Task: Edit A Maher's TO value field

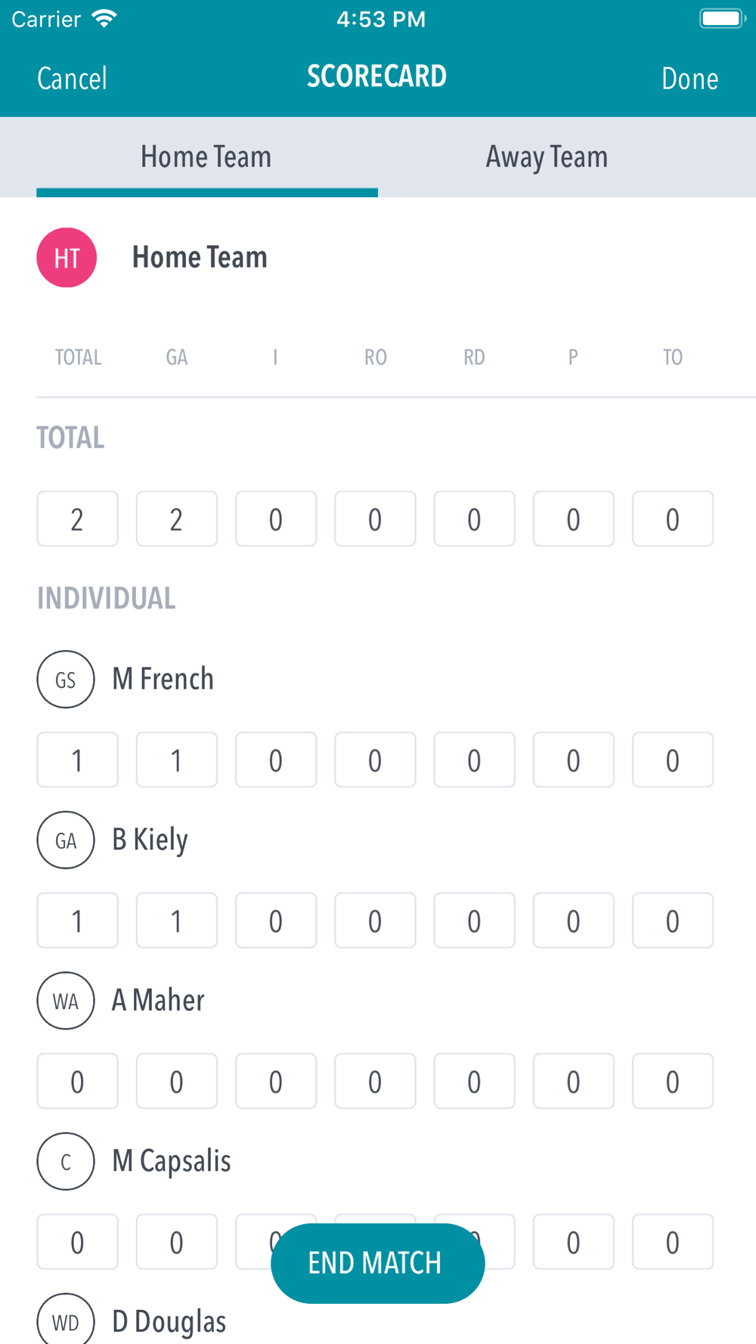Action: click(x=672, y=1082)
